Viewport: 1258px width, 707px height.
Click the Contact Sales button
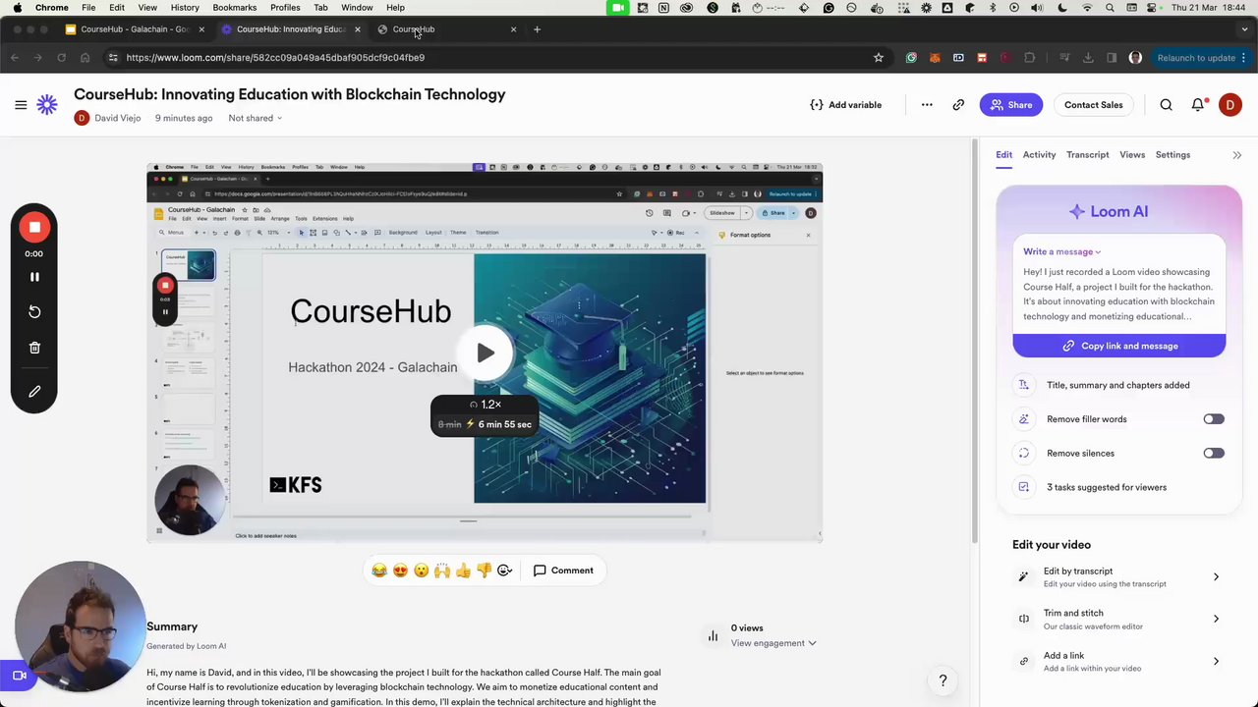pyautogui.click(x=1093, y=105)
